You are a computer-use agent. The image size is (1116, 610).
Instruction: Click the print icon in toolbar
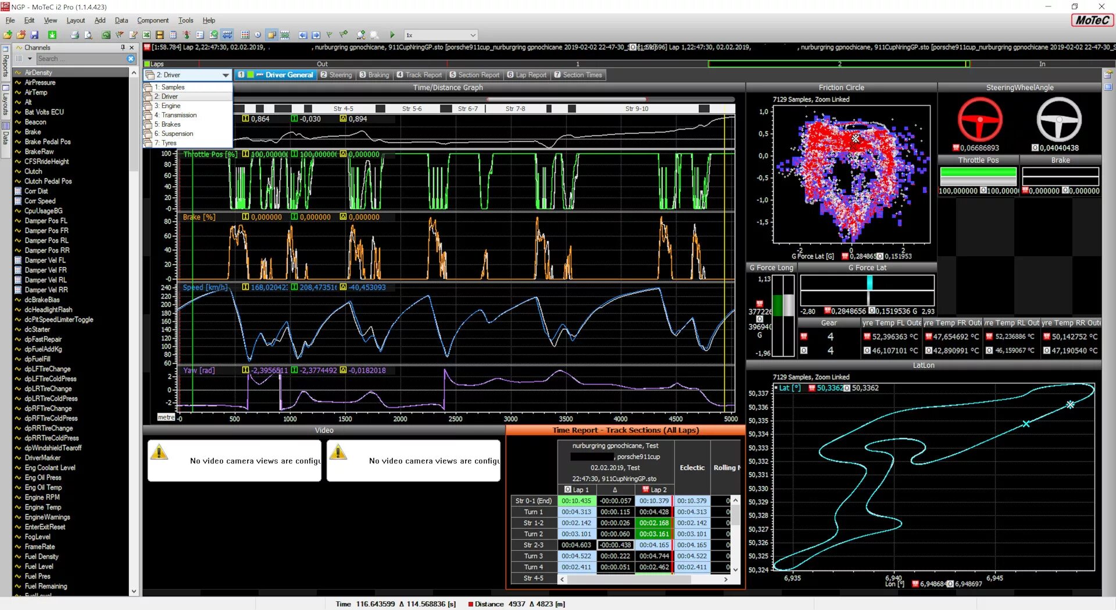point(74,35)
